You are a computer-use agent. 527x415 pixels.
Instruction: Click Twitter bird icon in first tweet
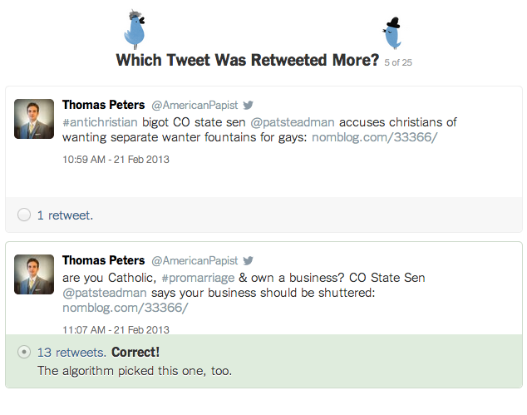[x=248, y=106]
